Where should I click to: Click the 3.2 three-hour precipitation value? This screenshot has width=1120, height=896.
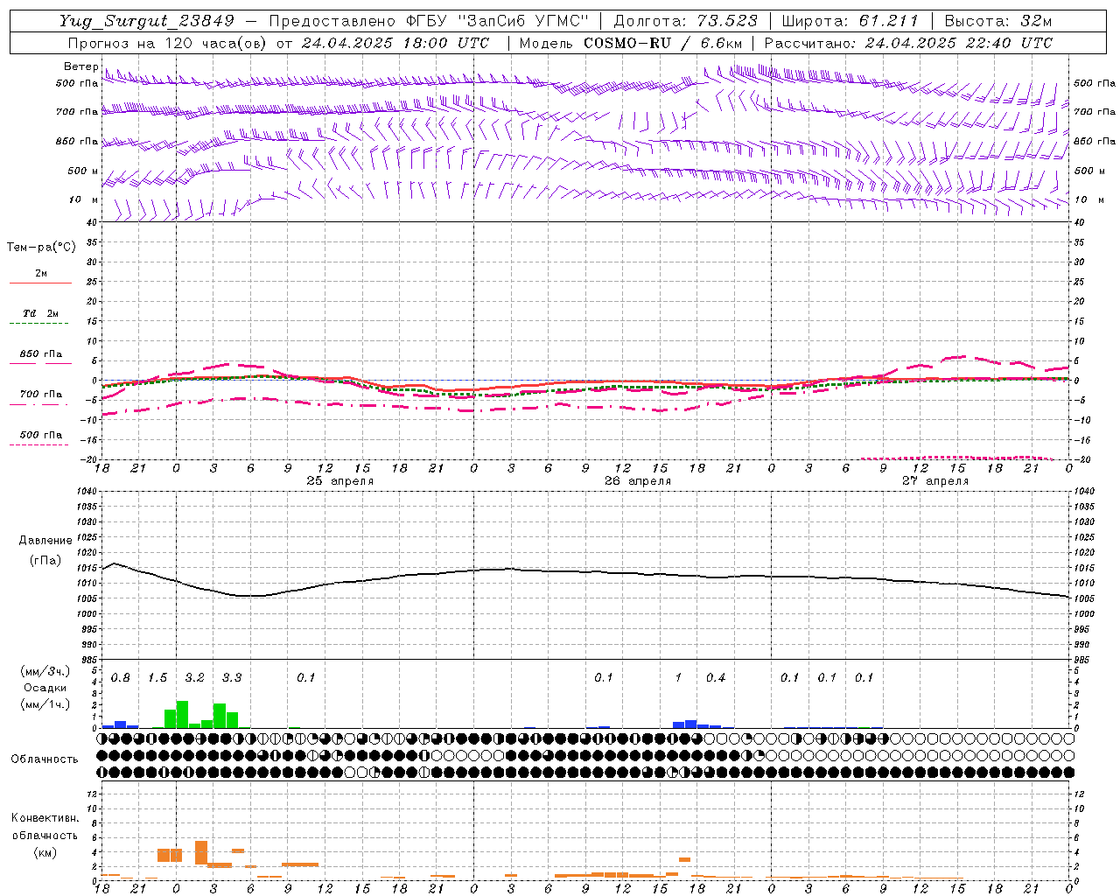tap(194, 678)
